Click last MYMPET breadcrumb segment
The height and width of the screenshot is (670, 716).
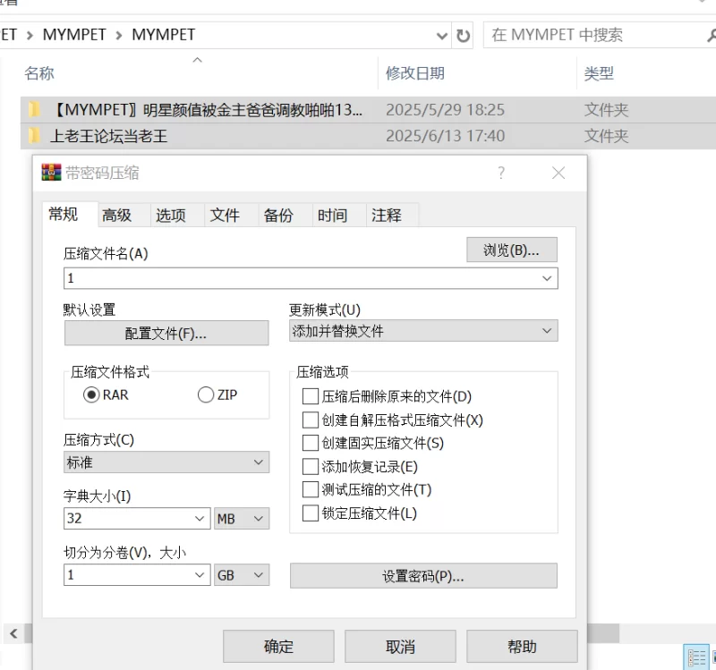pos(163,35)
